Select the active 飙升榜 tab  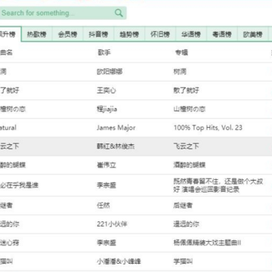click(x=11, y=34)
